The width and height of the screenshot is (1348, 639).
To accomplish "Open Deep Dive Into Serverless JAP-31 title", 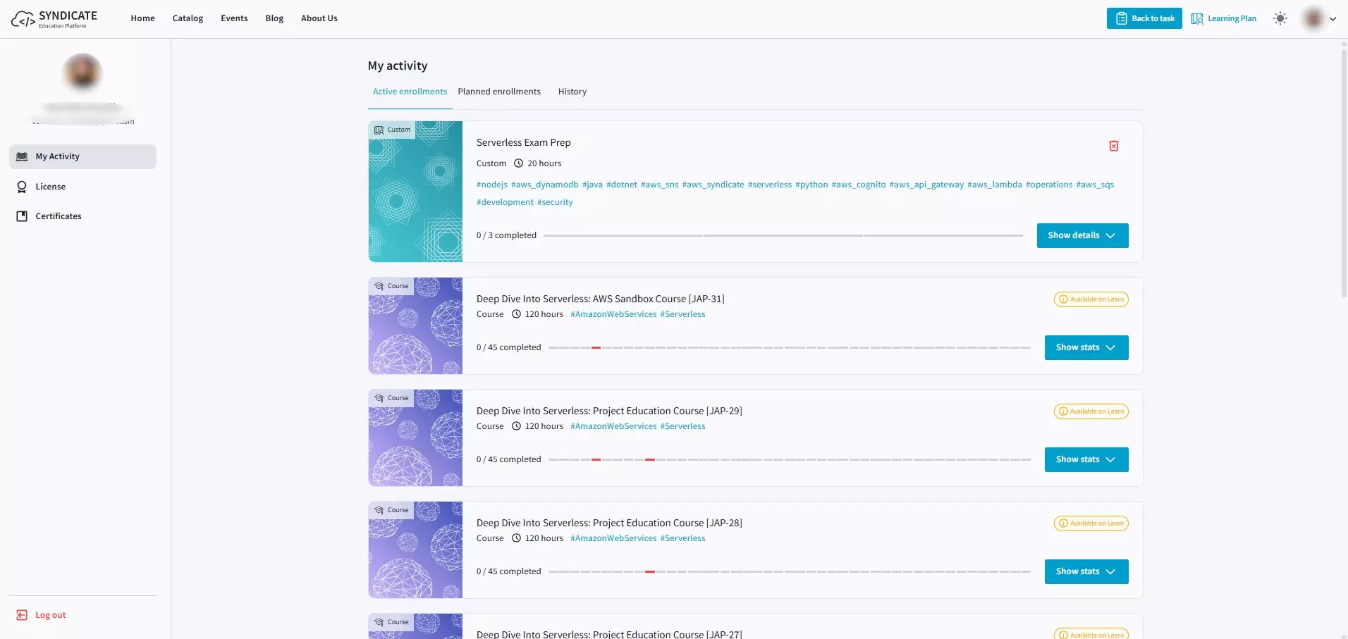I will (x=601, y=299).
